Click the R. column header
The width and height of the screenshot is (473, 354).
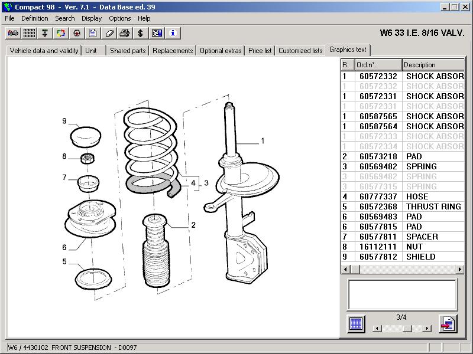coord(348,65)
